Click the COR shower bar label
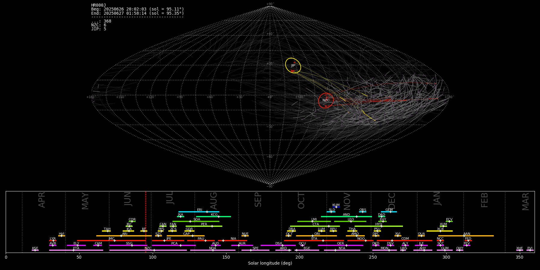Screen dimensions: 540x270 (132, 220)
